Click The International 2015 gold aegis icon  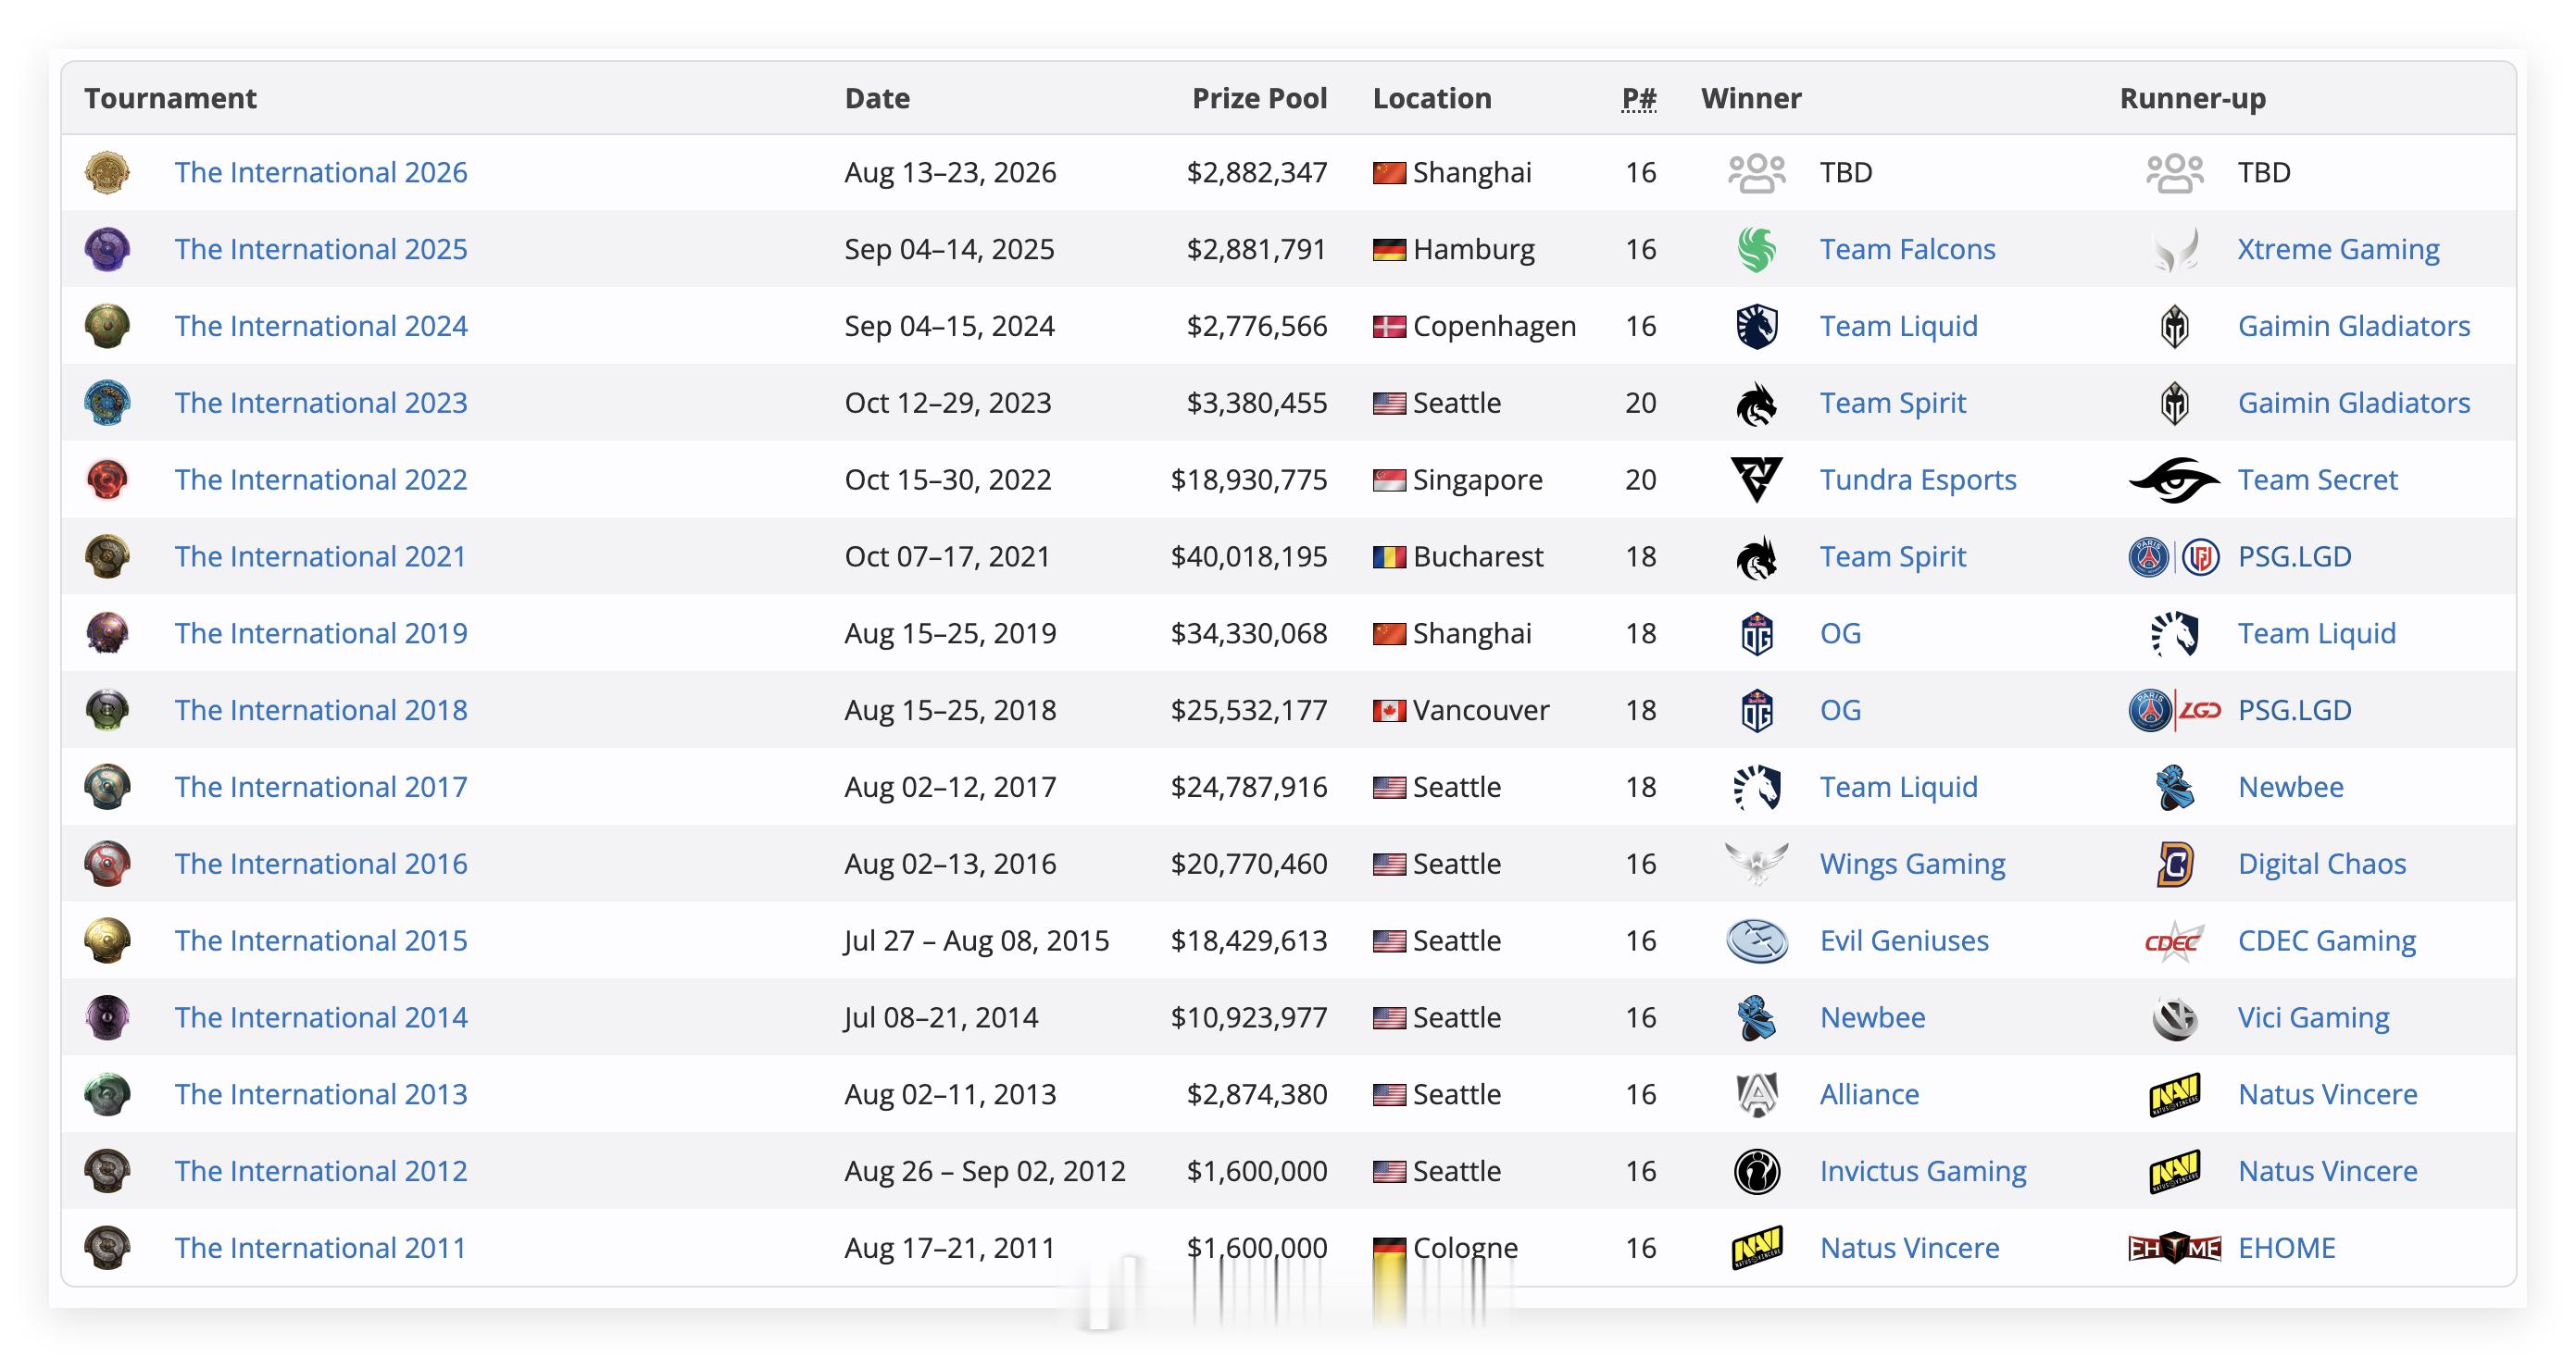107,941
